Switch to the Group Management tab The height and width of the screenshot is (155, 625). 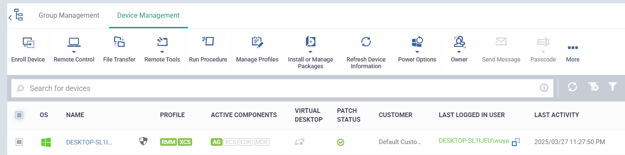[69, 15]
